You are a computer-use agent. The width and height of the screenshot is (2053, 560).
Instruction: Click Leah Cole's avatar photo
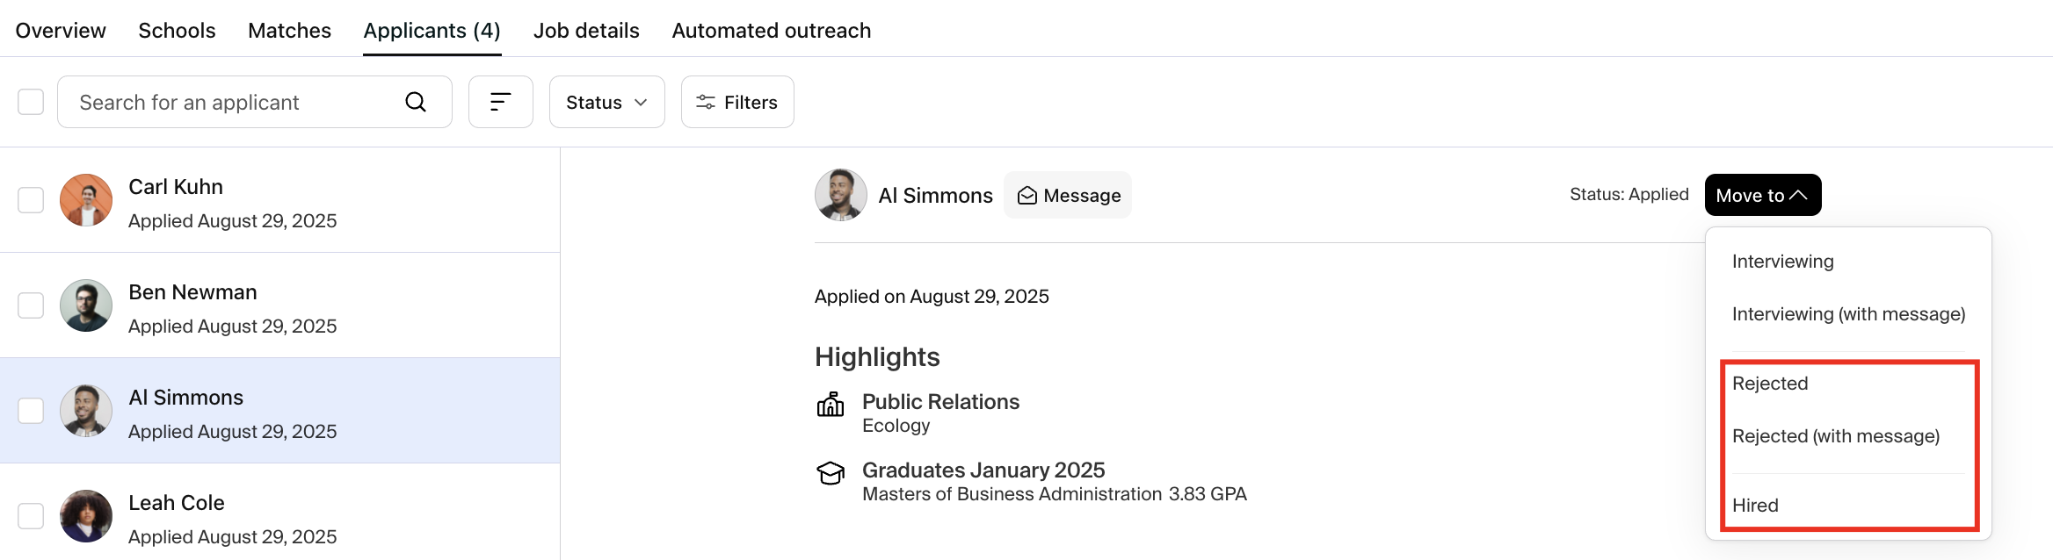click(86, 516)
